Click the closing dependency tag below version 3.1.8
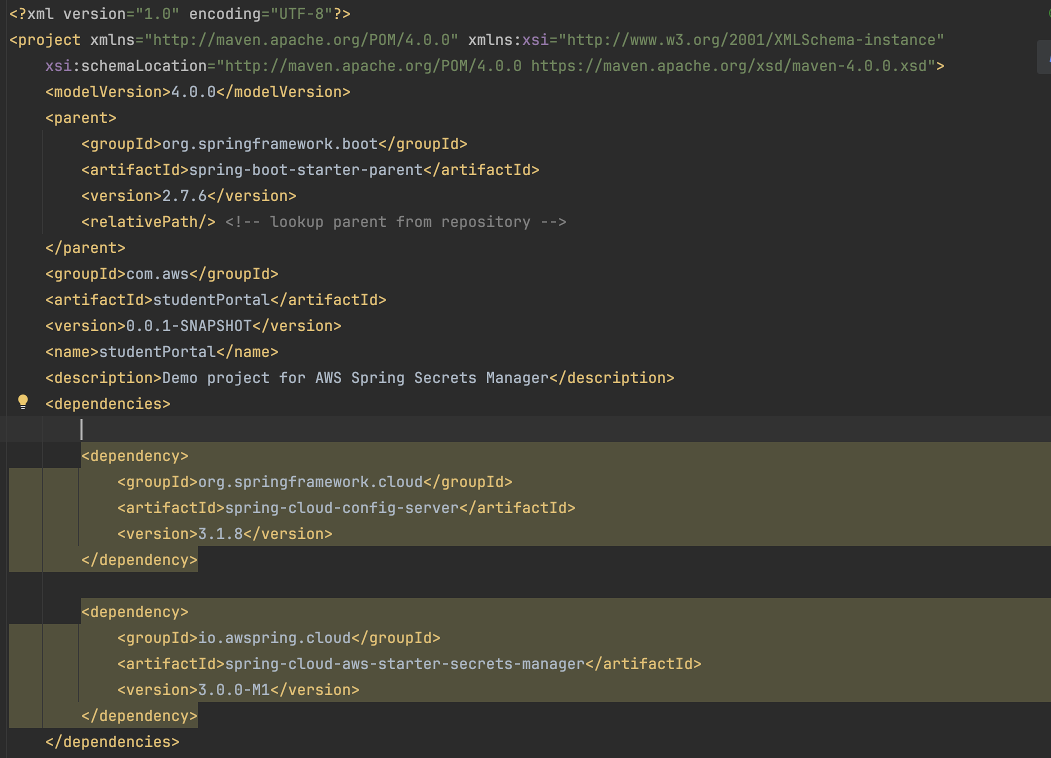The height and width of the screenshot is (758, 1051). [x=139, y=560]
